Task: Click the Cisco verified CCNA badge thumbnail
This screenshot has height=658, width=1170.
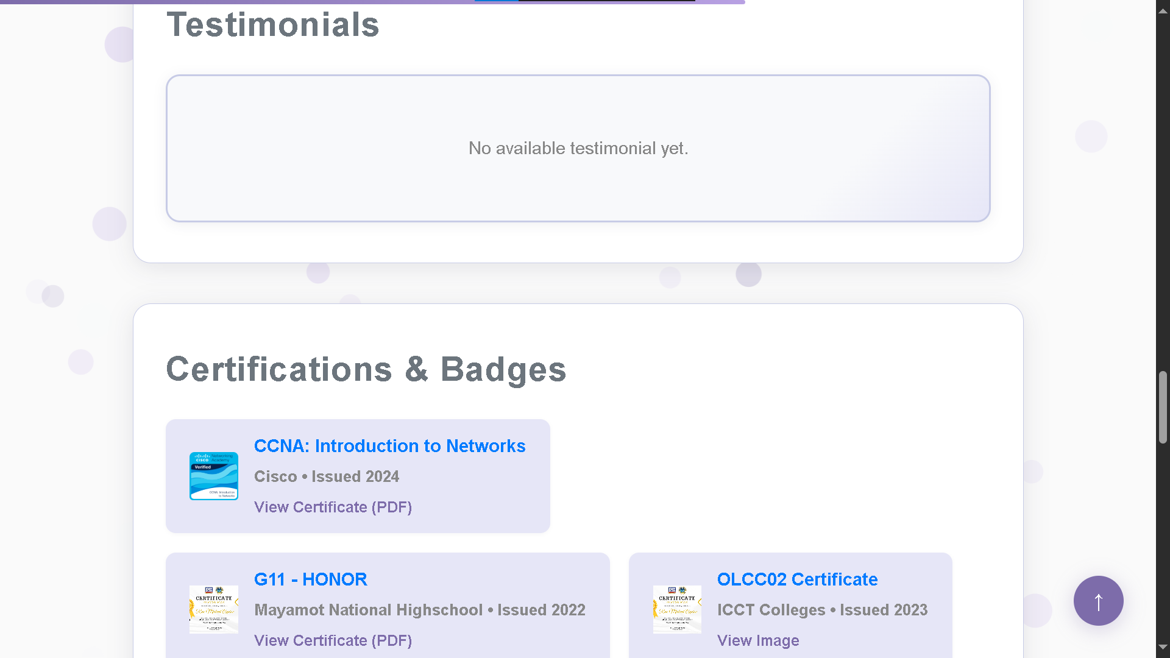Action: (213, 476)
